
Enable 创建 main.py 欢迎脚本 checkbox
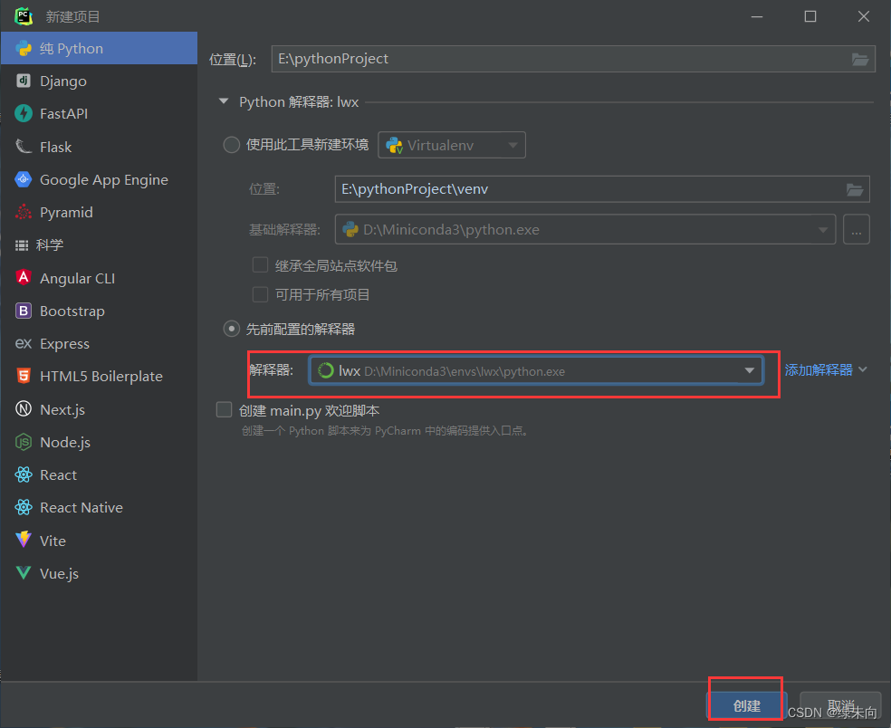[x=224, y=410]
